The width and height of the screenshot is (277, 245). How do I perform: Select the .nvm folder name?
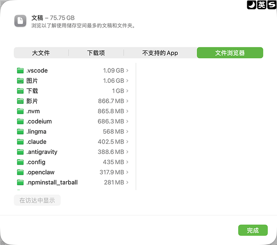33,111
